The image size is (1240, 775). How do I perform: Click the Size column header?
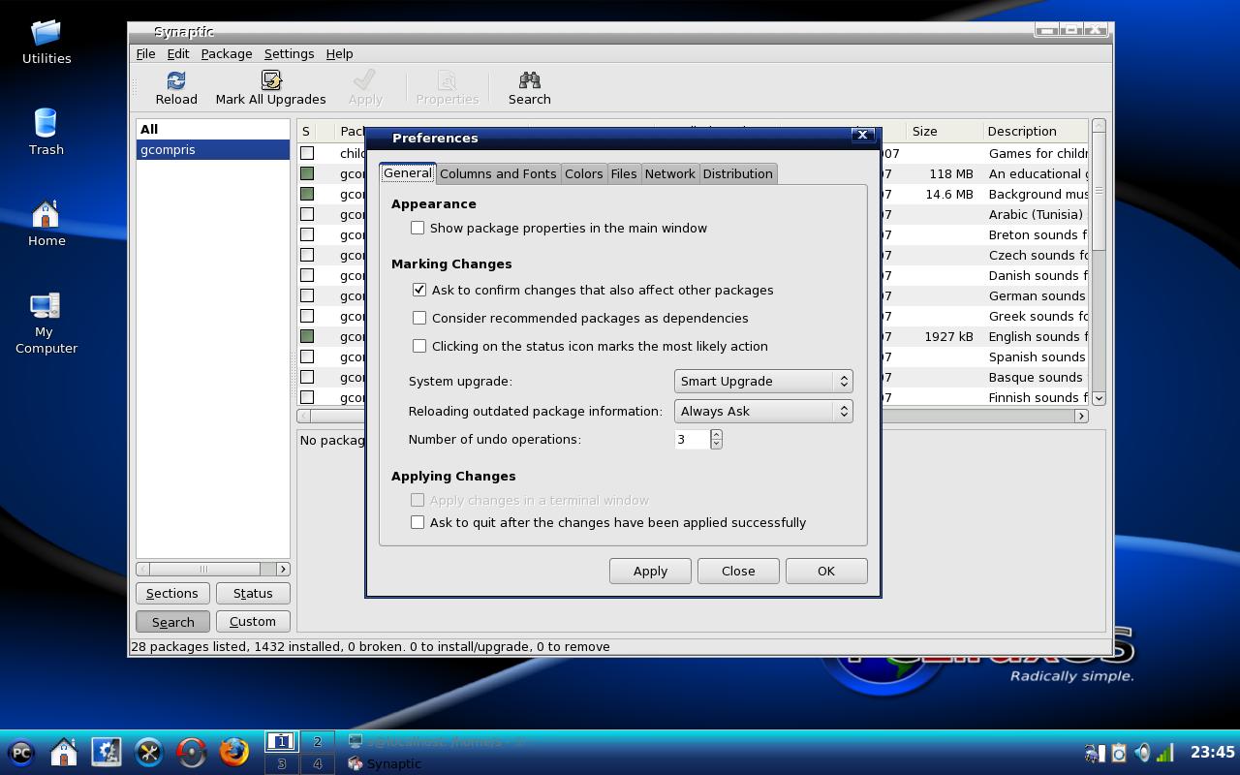(945, 131)
